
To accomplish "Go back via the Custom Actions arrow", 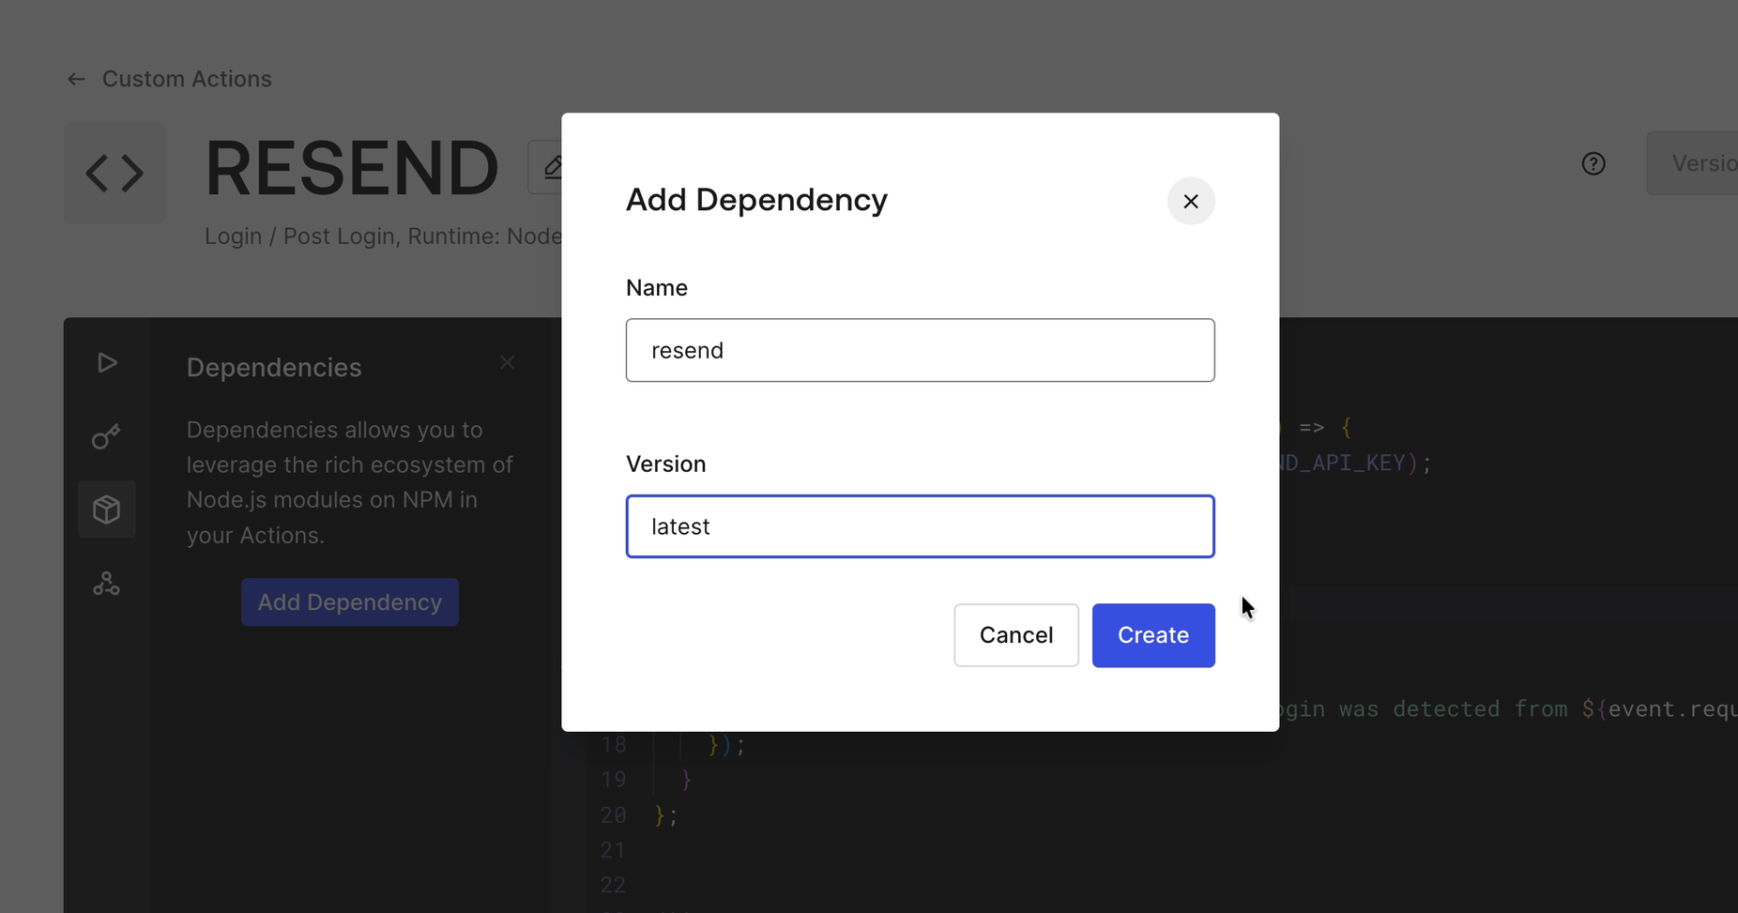I will [76, 79].
